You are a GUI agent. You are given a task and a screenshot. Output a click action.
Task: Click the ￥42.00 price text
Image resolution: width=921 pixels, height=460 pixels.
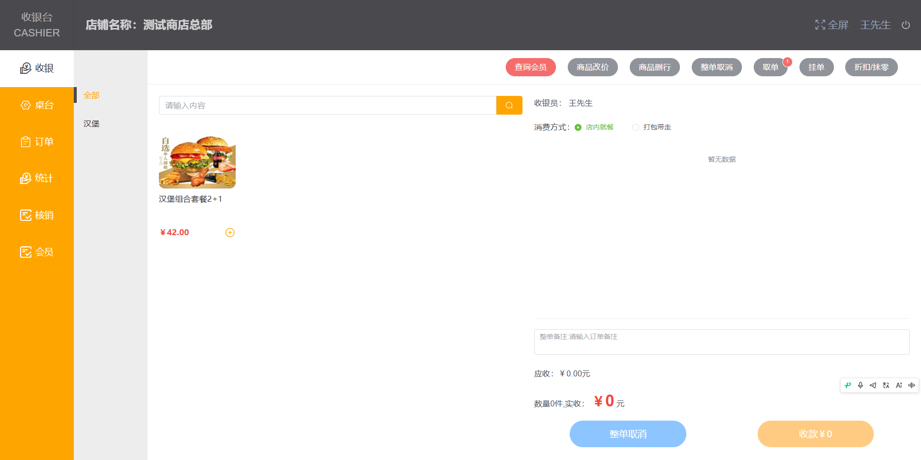pos(175,232)
